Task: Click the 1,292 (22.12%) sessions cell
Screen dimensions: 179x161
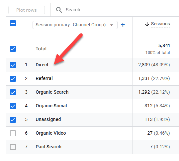Action: pyautogui.click(x=154, y=92)
